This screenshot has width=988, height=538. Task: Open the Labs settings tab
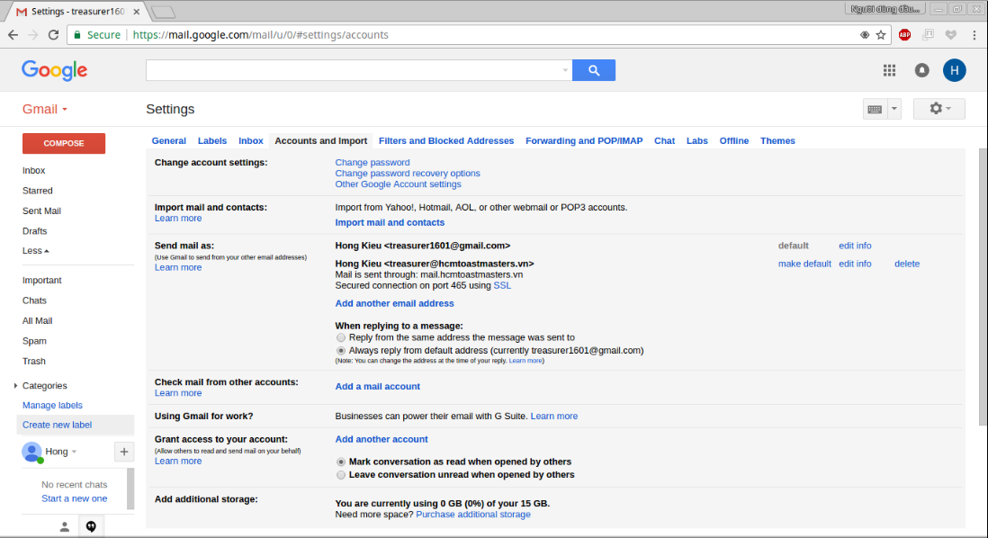coord(696,141)
